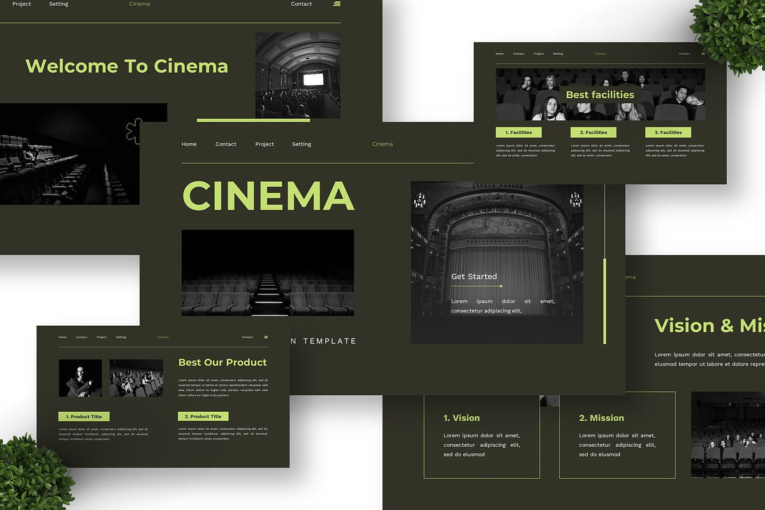This screenshot has width=765, height=510.
Task: Click the large CINEMA title text
Action: pos(268,196)
